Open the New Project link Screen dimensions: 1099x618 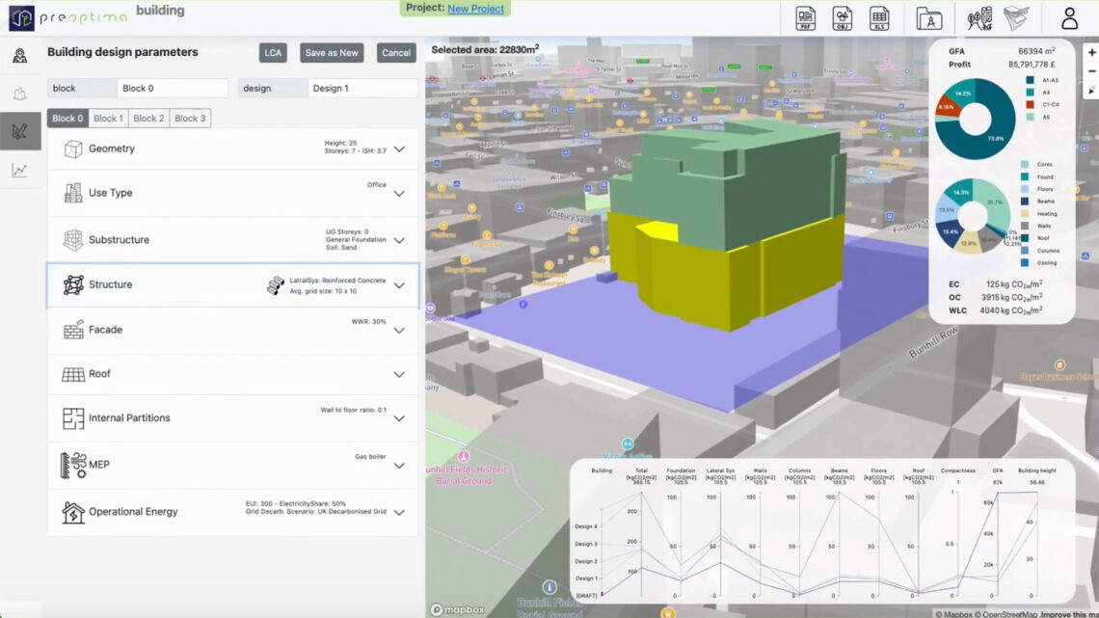click(476, 8)
